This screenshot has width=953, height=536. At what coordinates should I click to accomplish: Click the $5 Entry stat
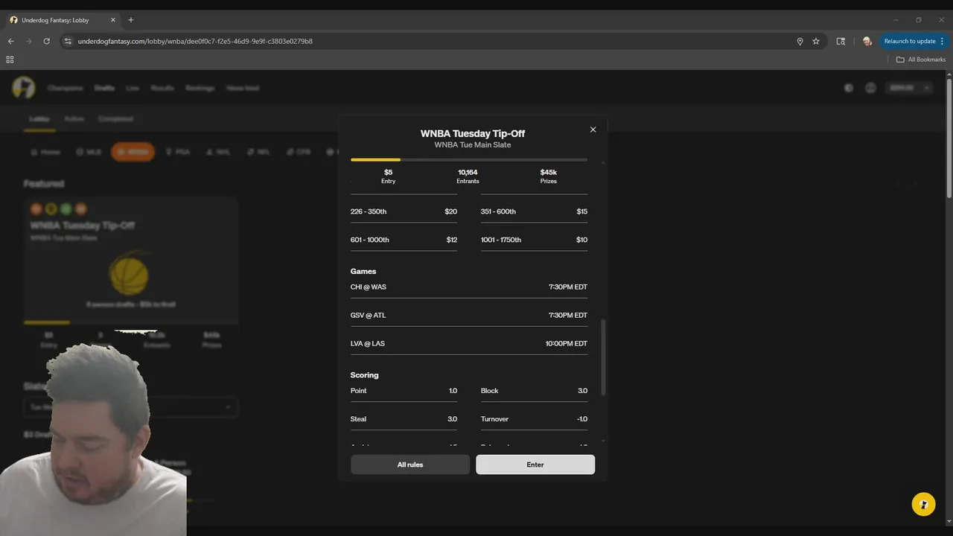[388, 176]
